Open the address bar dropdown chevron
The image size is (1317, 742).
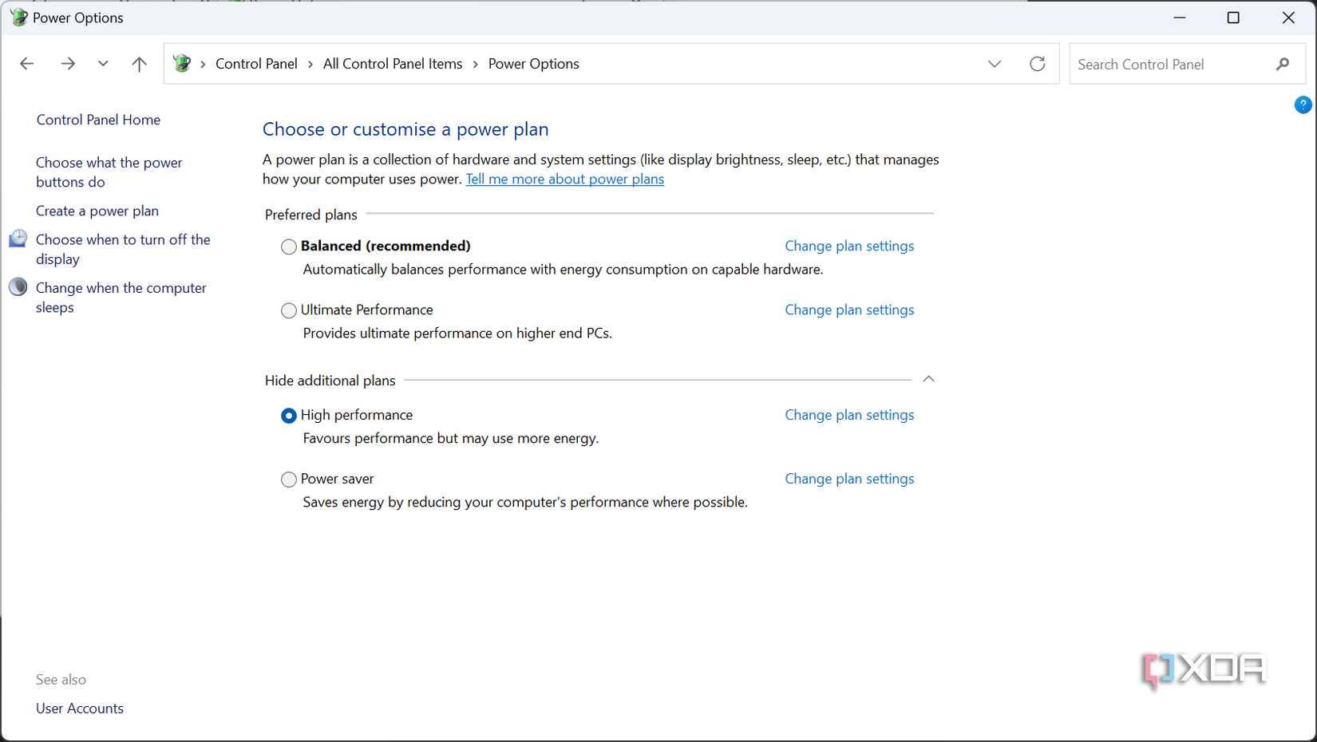click(995, 64)
